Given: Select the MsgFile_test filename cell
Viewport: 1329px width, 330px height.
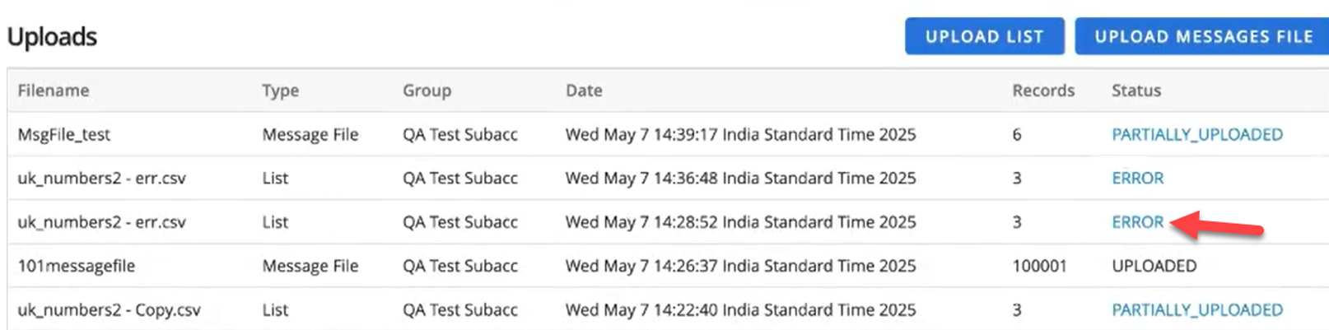Looking at the screenshot, I should click(x=64, y=135).
